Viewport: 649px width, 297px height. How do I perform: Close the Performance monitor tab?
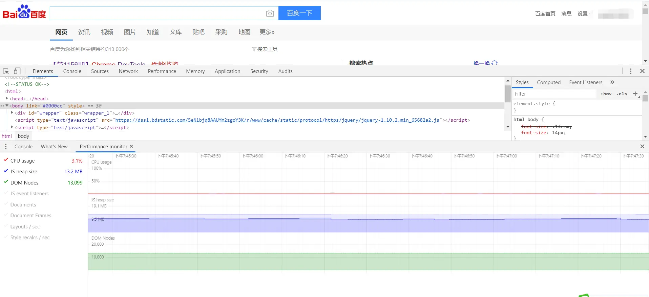(131, 146)
